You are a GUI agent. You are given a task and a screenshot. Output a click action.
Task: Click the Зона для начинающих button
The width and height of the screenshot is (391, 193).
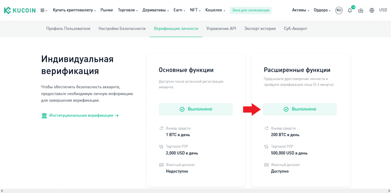(250, 10)
